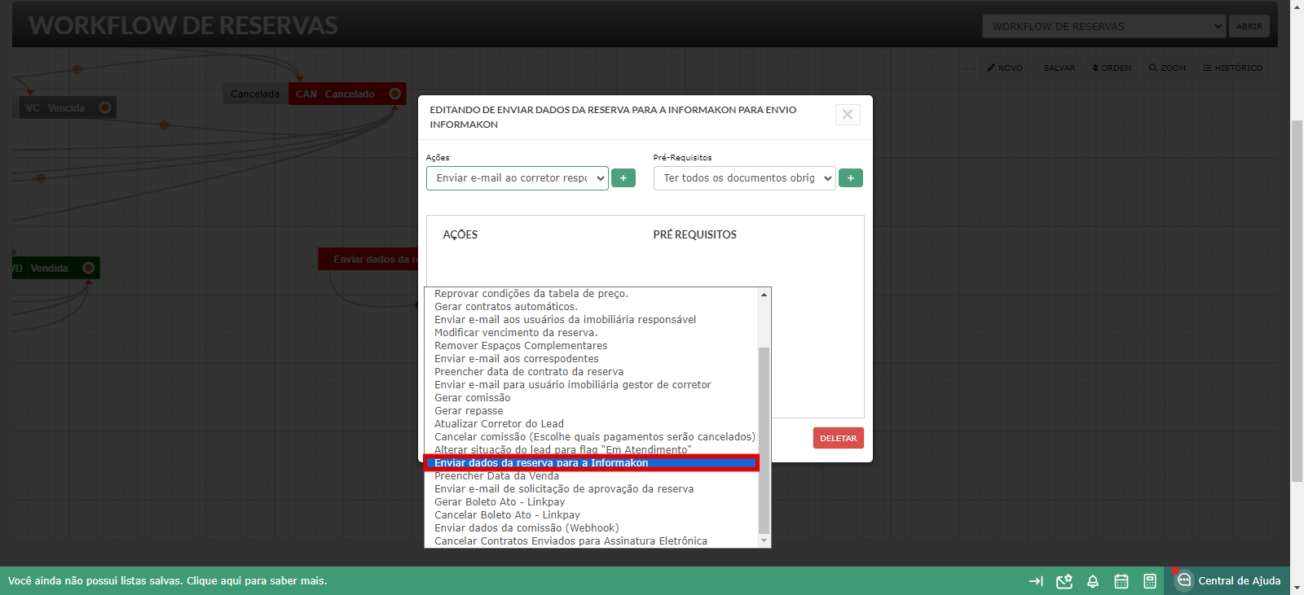Click the dropdown list scroll-up arrow

[764, 295]
